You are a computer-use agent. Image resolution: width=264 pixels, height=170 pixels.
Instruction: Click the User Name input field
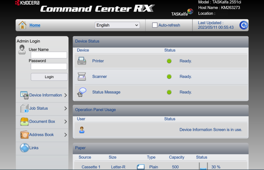pos(49,55)
